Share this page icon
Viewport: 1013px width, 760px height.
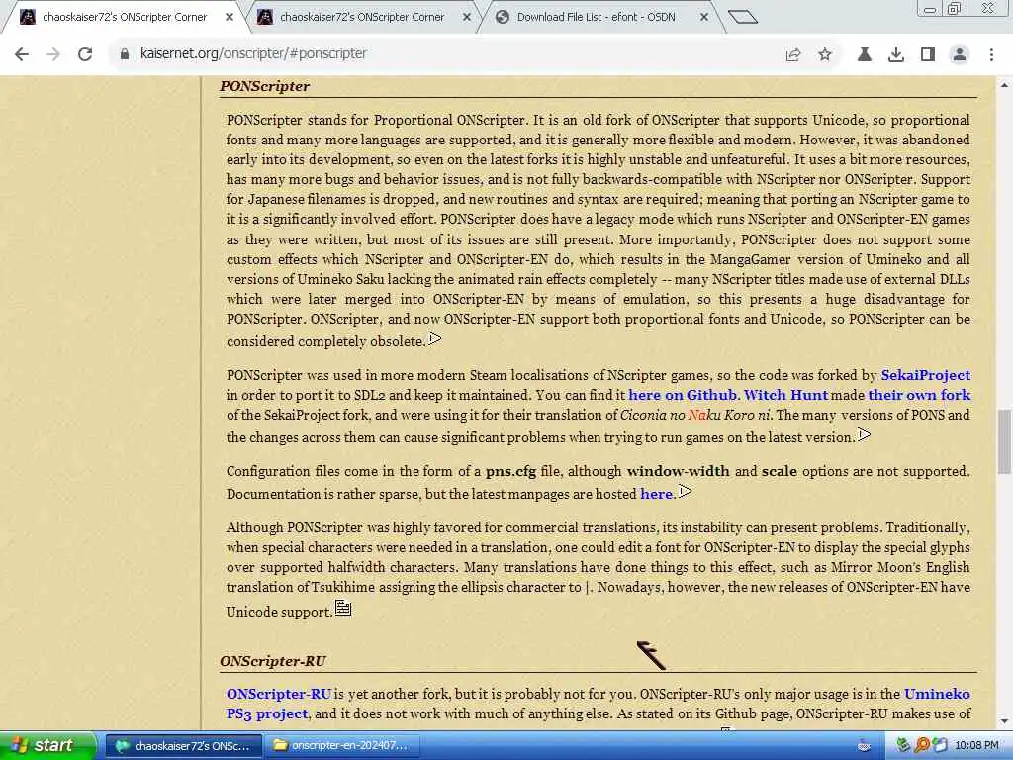793,55
